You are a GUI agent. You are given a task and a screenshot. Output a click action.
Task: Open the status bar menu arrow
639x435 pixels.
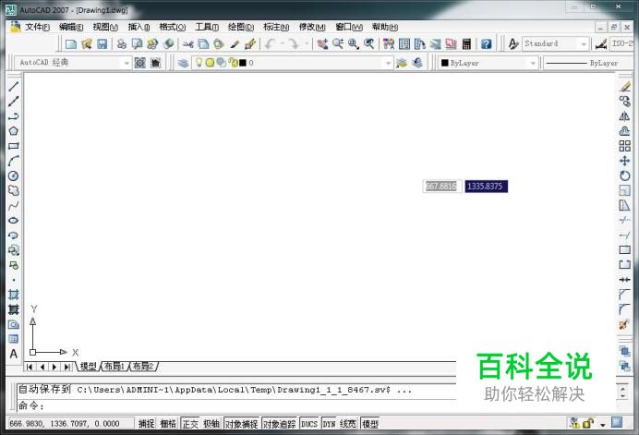(602, 425)
